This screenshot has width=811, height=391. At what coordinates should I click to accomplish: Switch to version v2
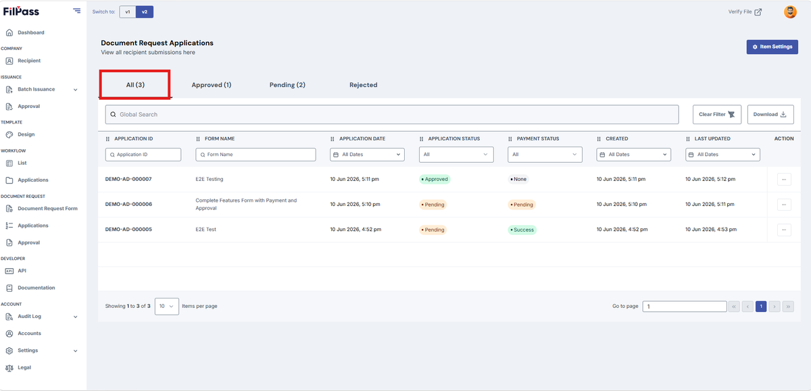(x=145, y=11)
